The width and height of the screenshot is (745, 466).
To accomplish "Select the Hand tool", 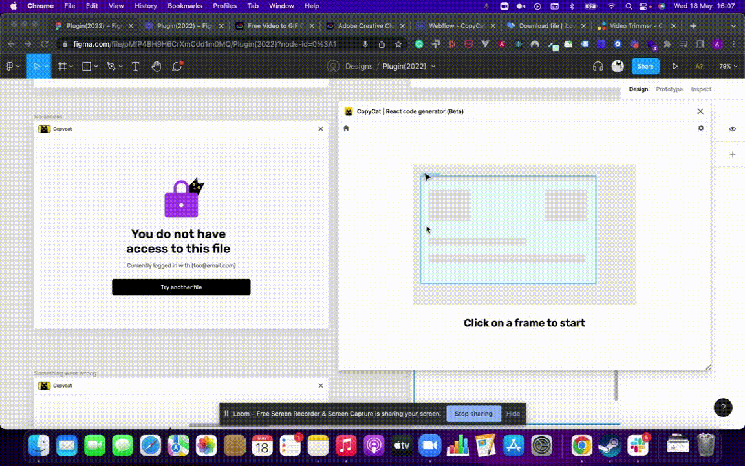I will [x=157, y=67].
